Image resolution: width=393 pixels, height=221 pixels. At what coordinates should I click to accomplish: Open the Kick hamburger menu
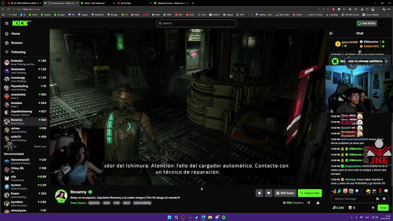7,23
